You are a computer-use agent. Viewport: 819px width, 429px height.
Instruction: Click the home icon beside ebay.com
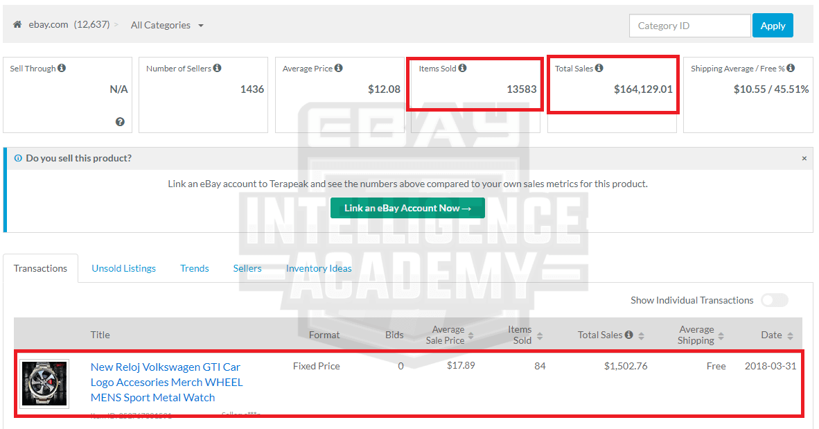tap(18, 25)
